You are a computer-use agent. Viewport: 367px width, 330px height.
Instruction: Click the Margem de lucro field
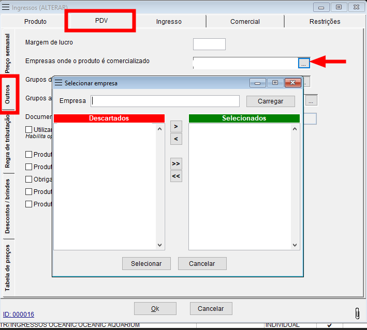click(209, 44)
